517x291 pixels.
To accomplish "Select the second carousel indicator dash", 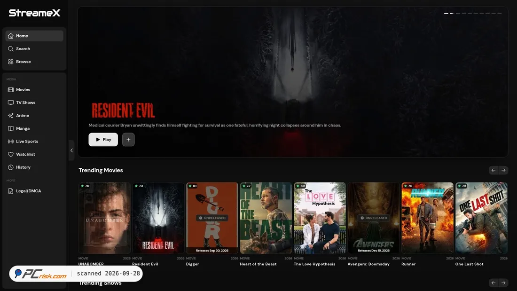I will coord(452,14).
